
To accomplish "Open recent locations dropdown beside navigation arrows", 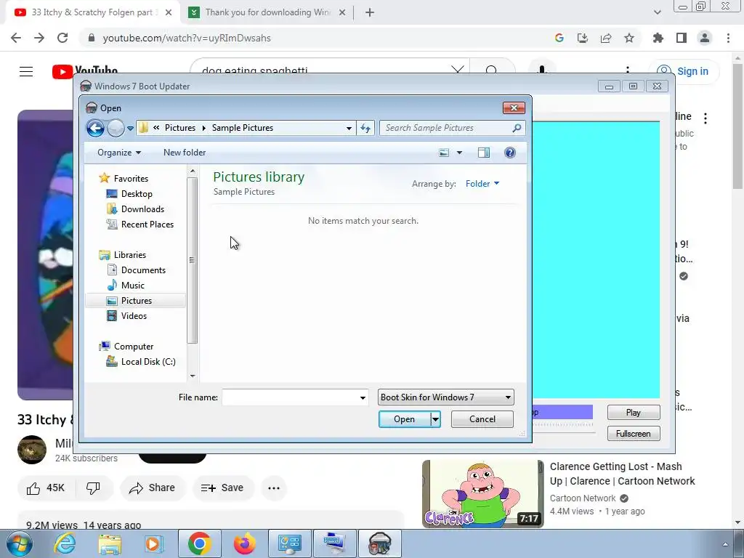I will pyautogui.click(x=130, y=128).
